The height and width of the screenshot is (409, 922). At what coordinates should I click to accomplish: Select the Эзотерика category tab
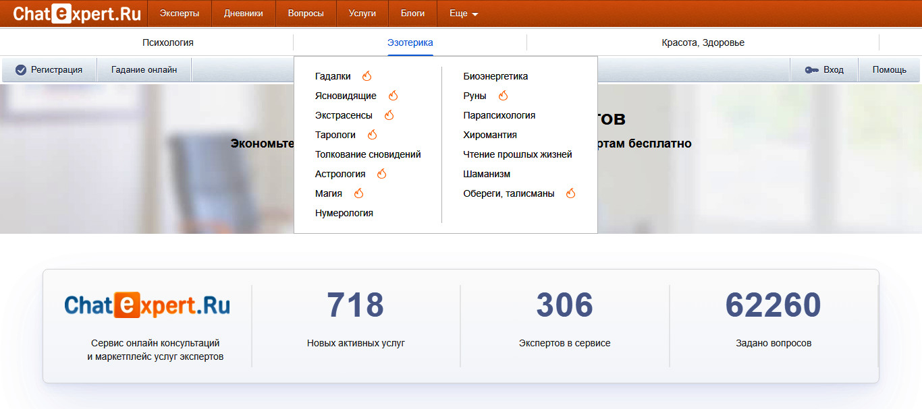410,42
